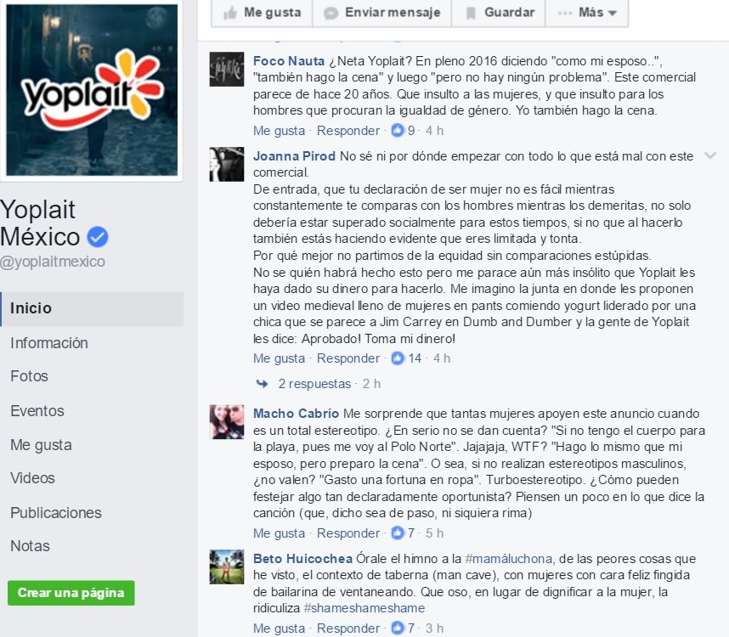
Task: Click like reaction icon on Foco Nauta's comment
Action: pos(397,131)
